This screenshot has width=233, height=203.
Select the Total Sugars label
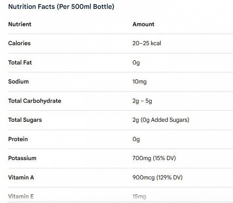coord(25,120)
